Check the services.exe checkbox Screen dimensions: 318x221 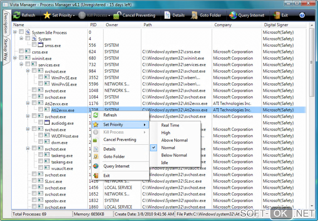[28, 64]
